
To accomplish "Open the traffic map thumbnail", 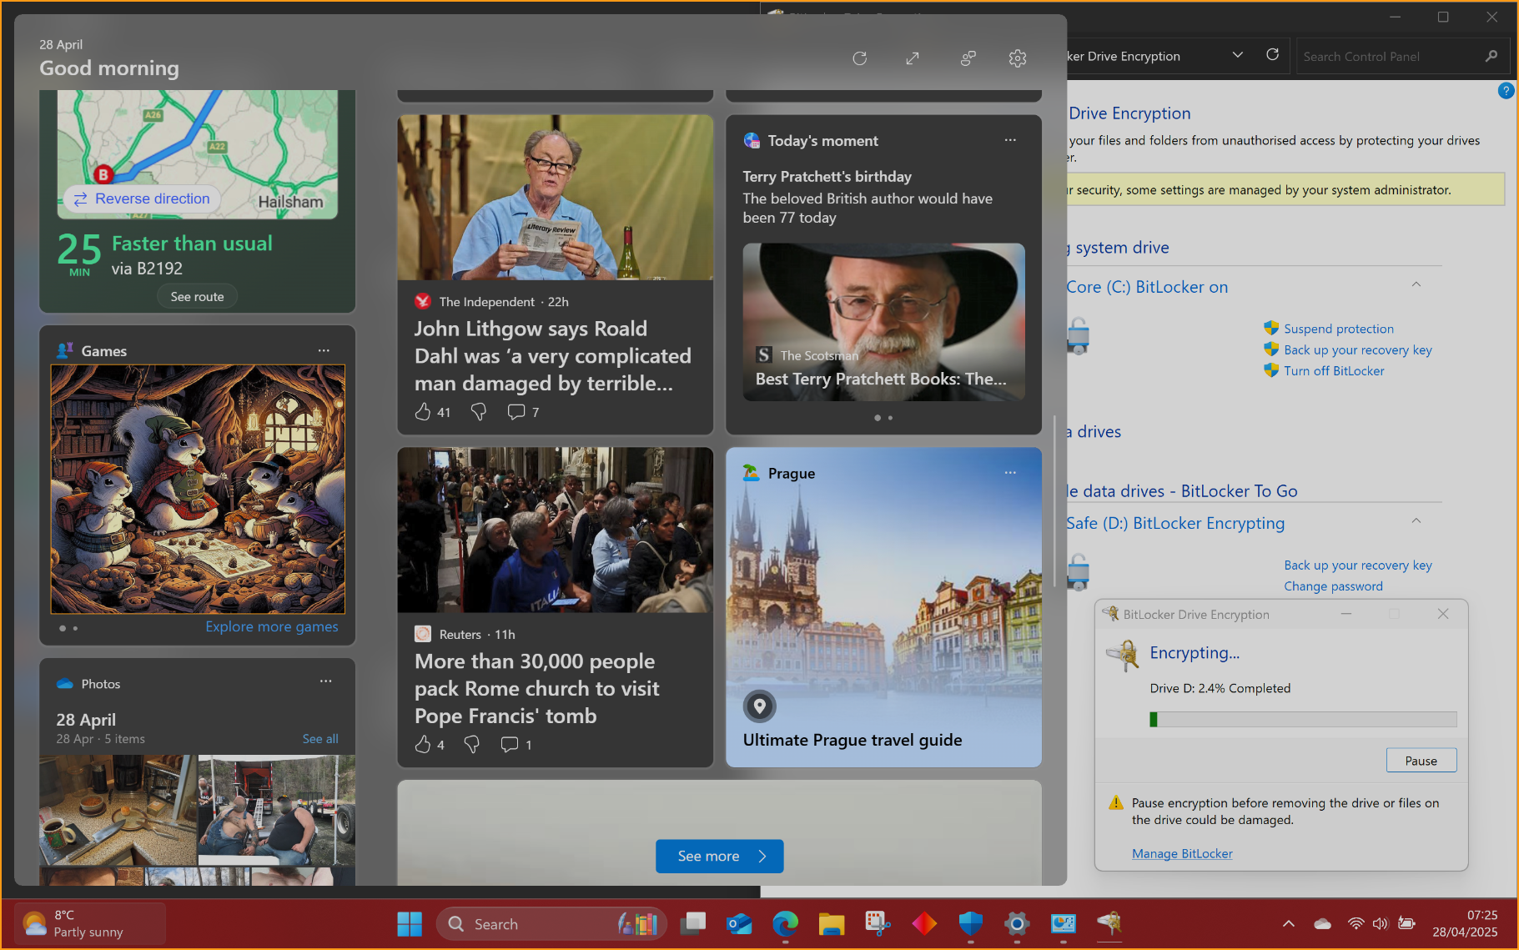I will click(198, 154).
